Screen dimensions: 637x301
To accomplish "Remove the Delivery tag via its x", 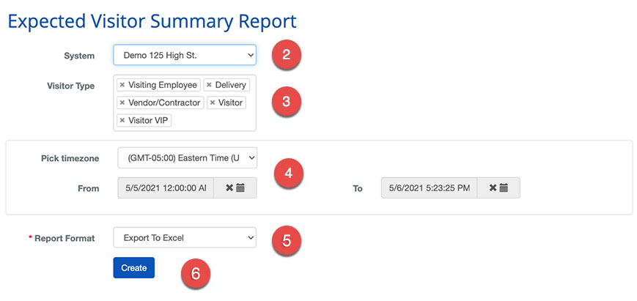I will [x=209, y=85].
